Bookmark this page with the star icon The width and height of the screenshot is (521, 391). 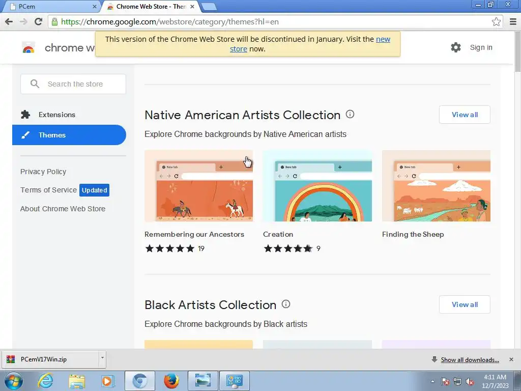click(x=496, y=22)
